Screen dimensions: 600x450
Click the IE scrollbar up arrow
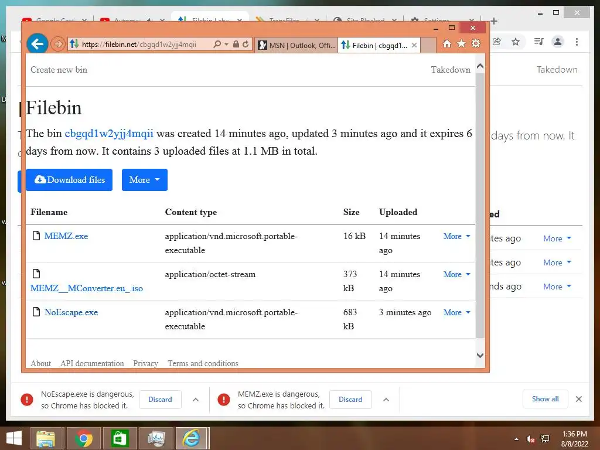[480, 66]
